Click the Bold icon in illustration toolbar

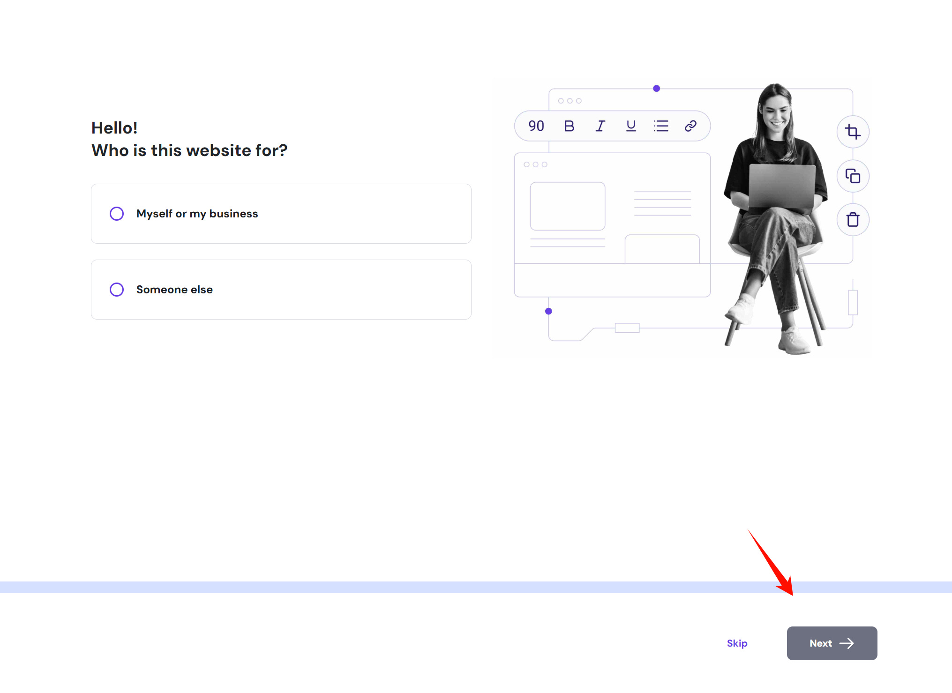click(569, 126)
